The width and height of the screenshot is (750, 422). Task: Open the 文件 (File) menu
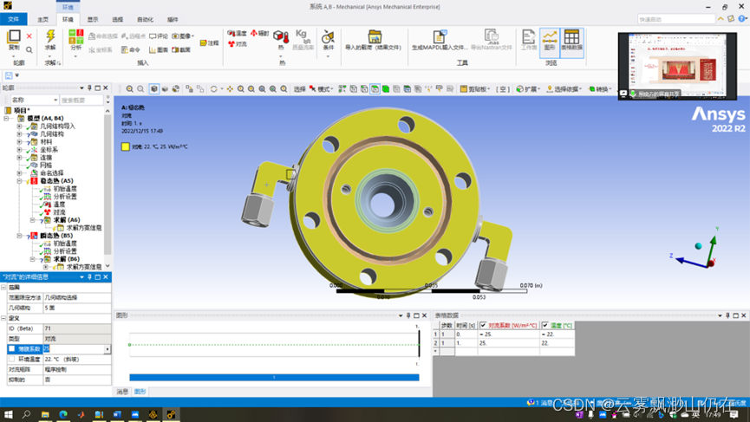[13, 19]
